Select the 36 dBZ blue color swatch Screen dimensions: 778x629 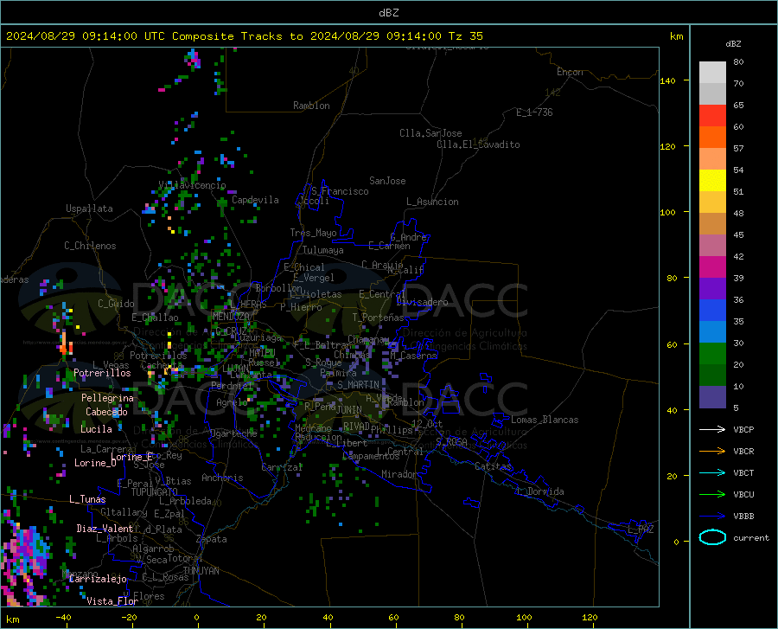712,311
